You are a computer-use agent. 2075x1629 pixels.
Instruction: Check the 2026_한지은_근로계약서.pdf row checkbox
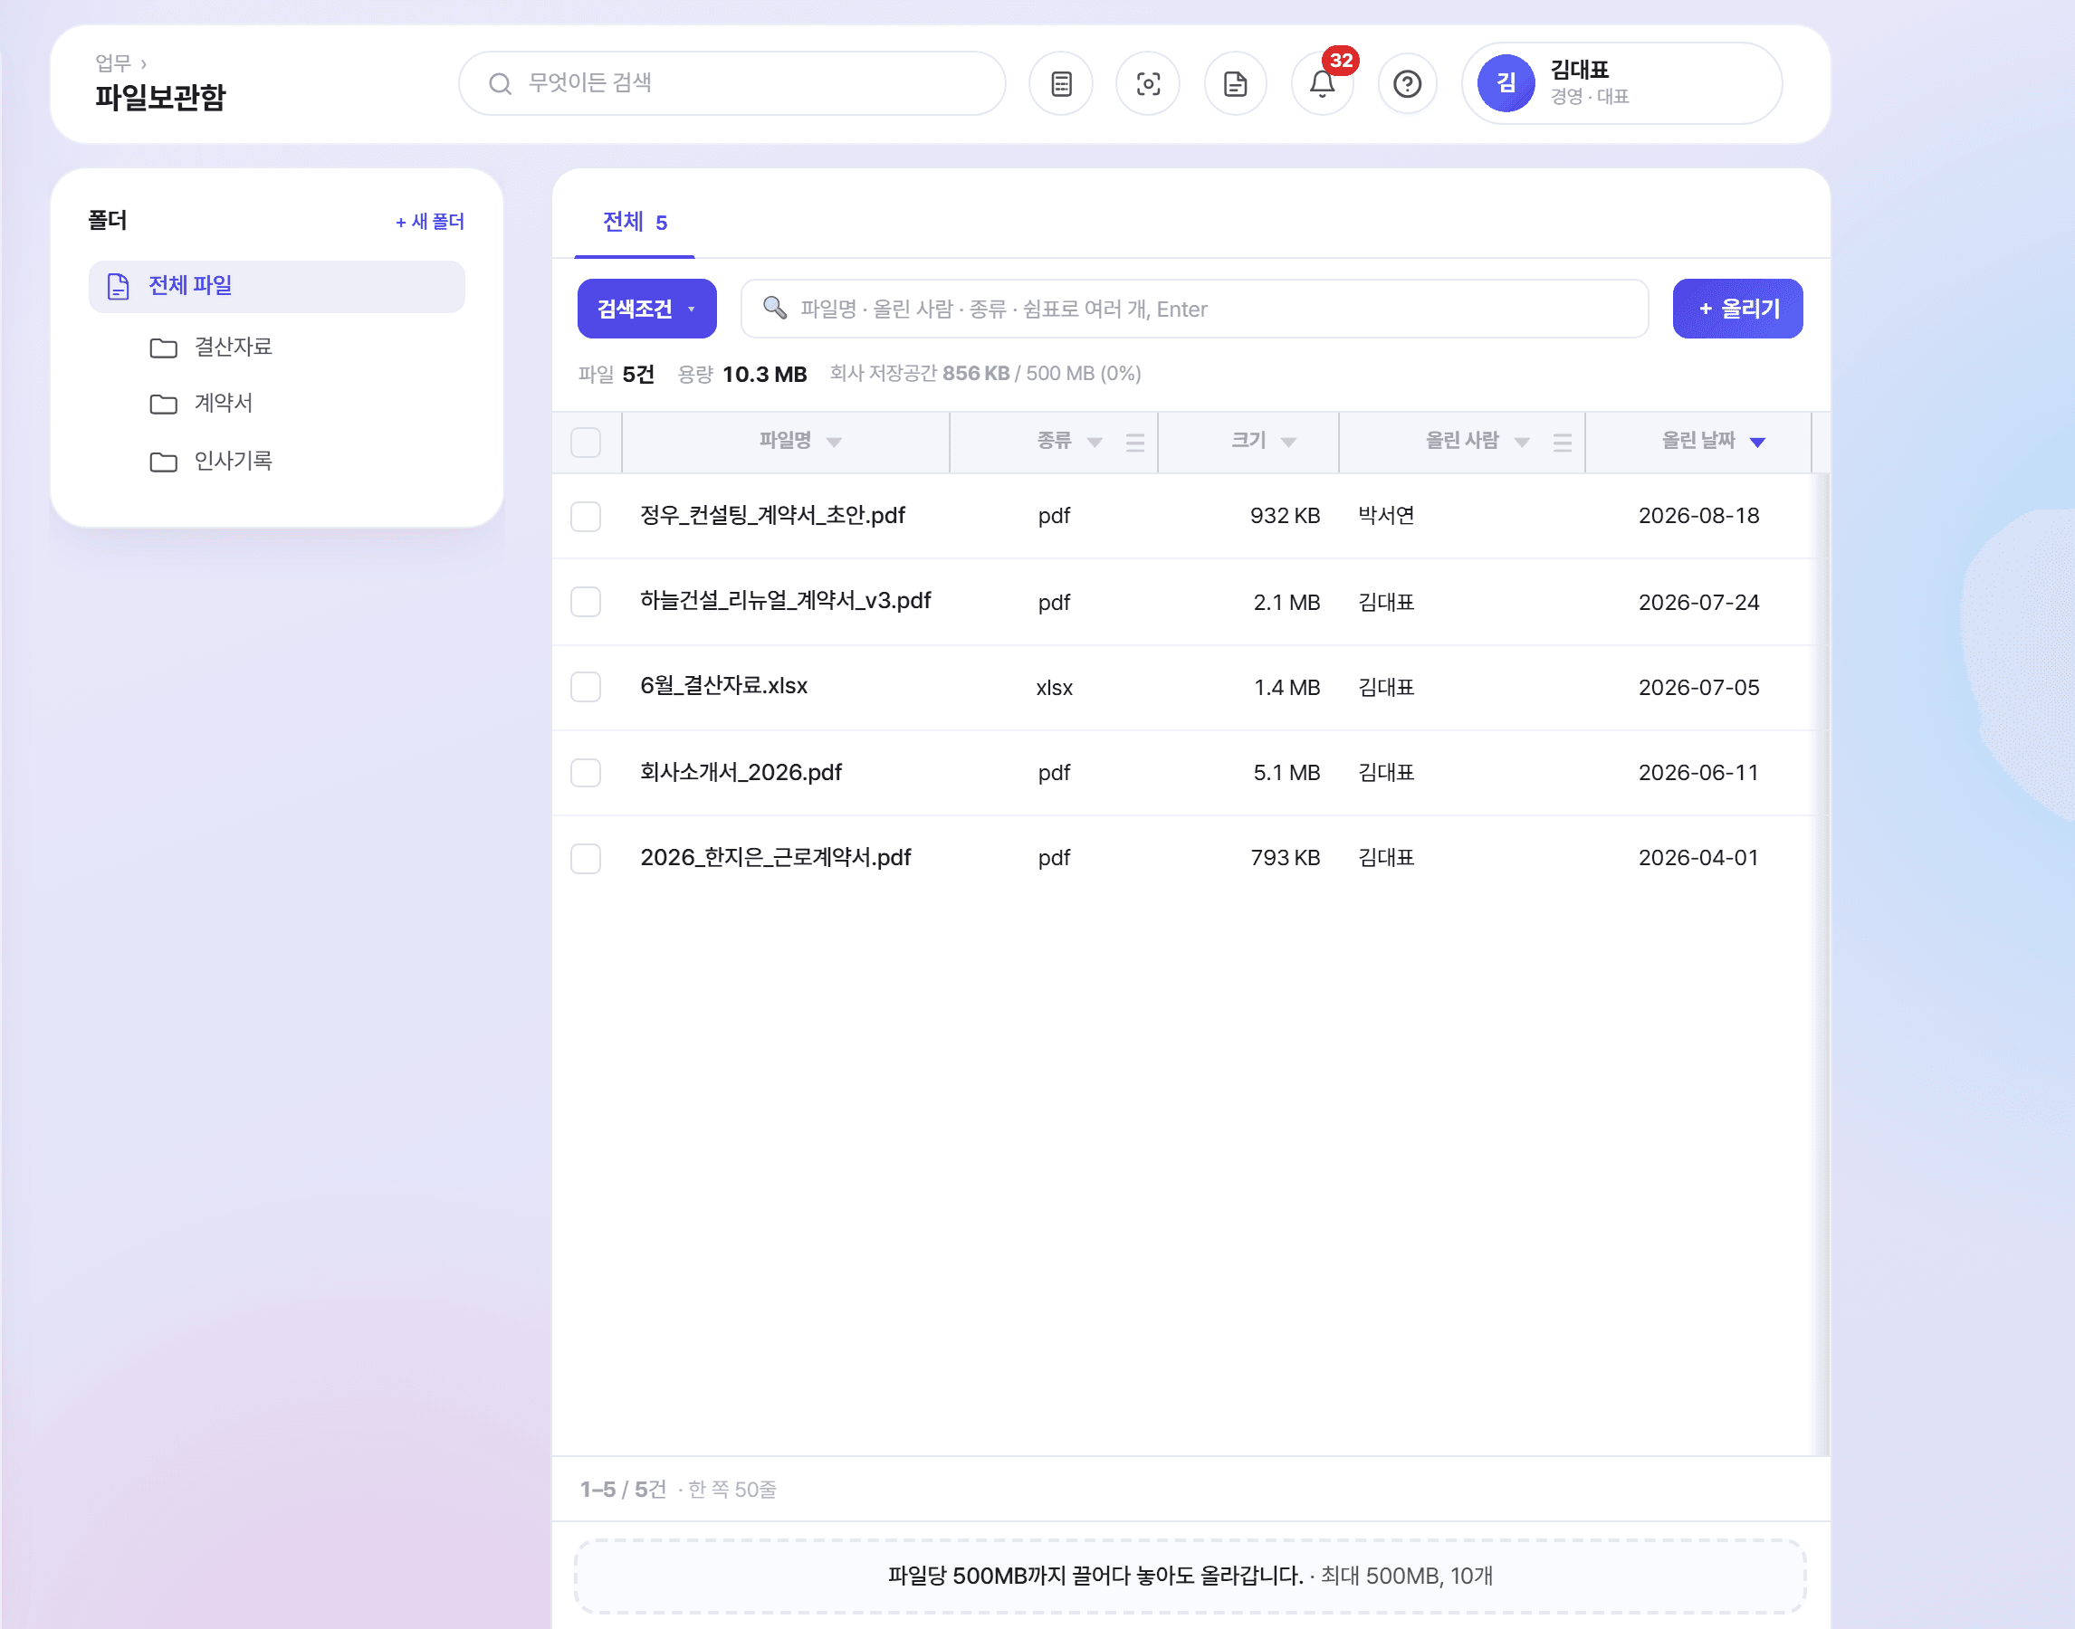585,857
